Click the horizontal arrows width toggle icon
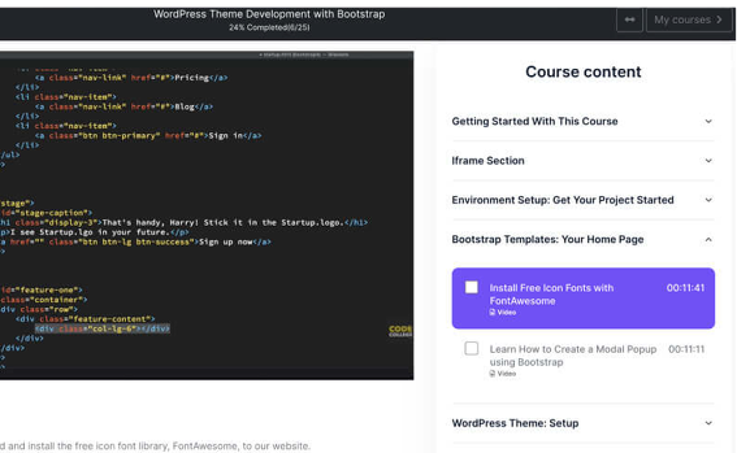737x453 pixels. click(x=629, y=20)
